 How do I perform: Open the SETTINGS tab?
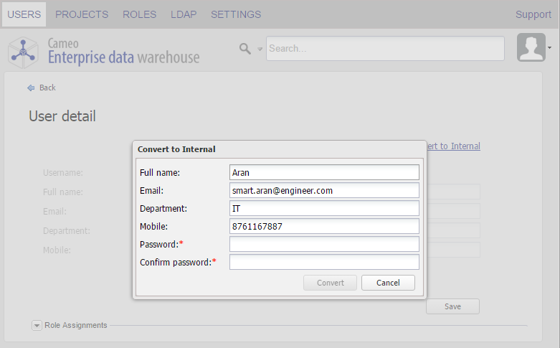click(x=236, y=14)
